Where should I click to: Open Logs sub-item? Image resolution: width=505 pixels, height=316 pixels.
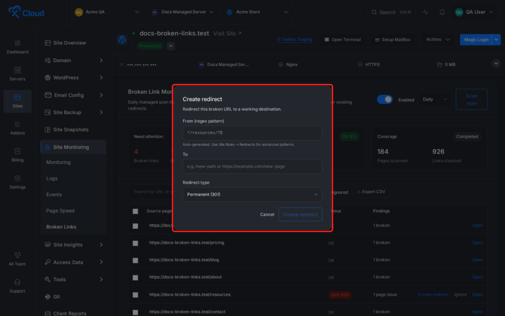pos(73,178)
